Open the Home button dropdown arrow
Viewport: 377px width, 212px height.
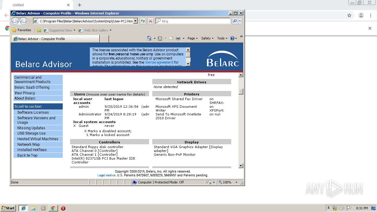click(154, 38)
